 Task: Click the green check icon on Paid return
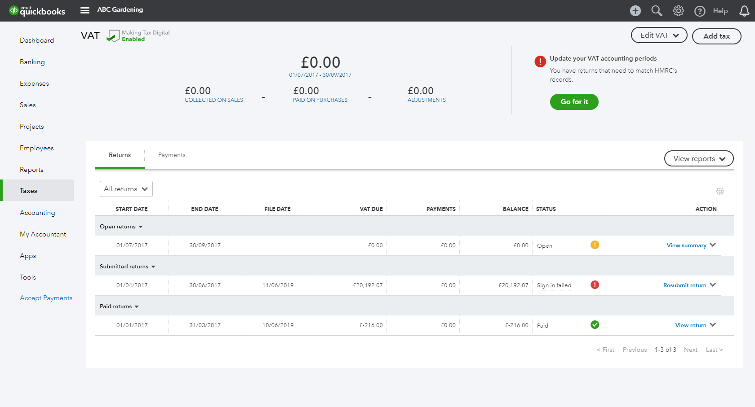pos(595,324)
